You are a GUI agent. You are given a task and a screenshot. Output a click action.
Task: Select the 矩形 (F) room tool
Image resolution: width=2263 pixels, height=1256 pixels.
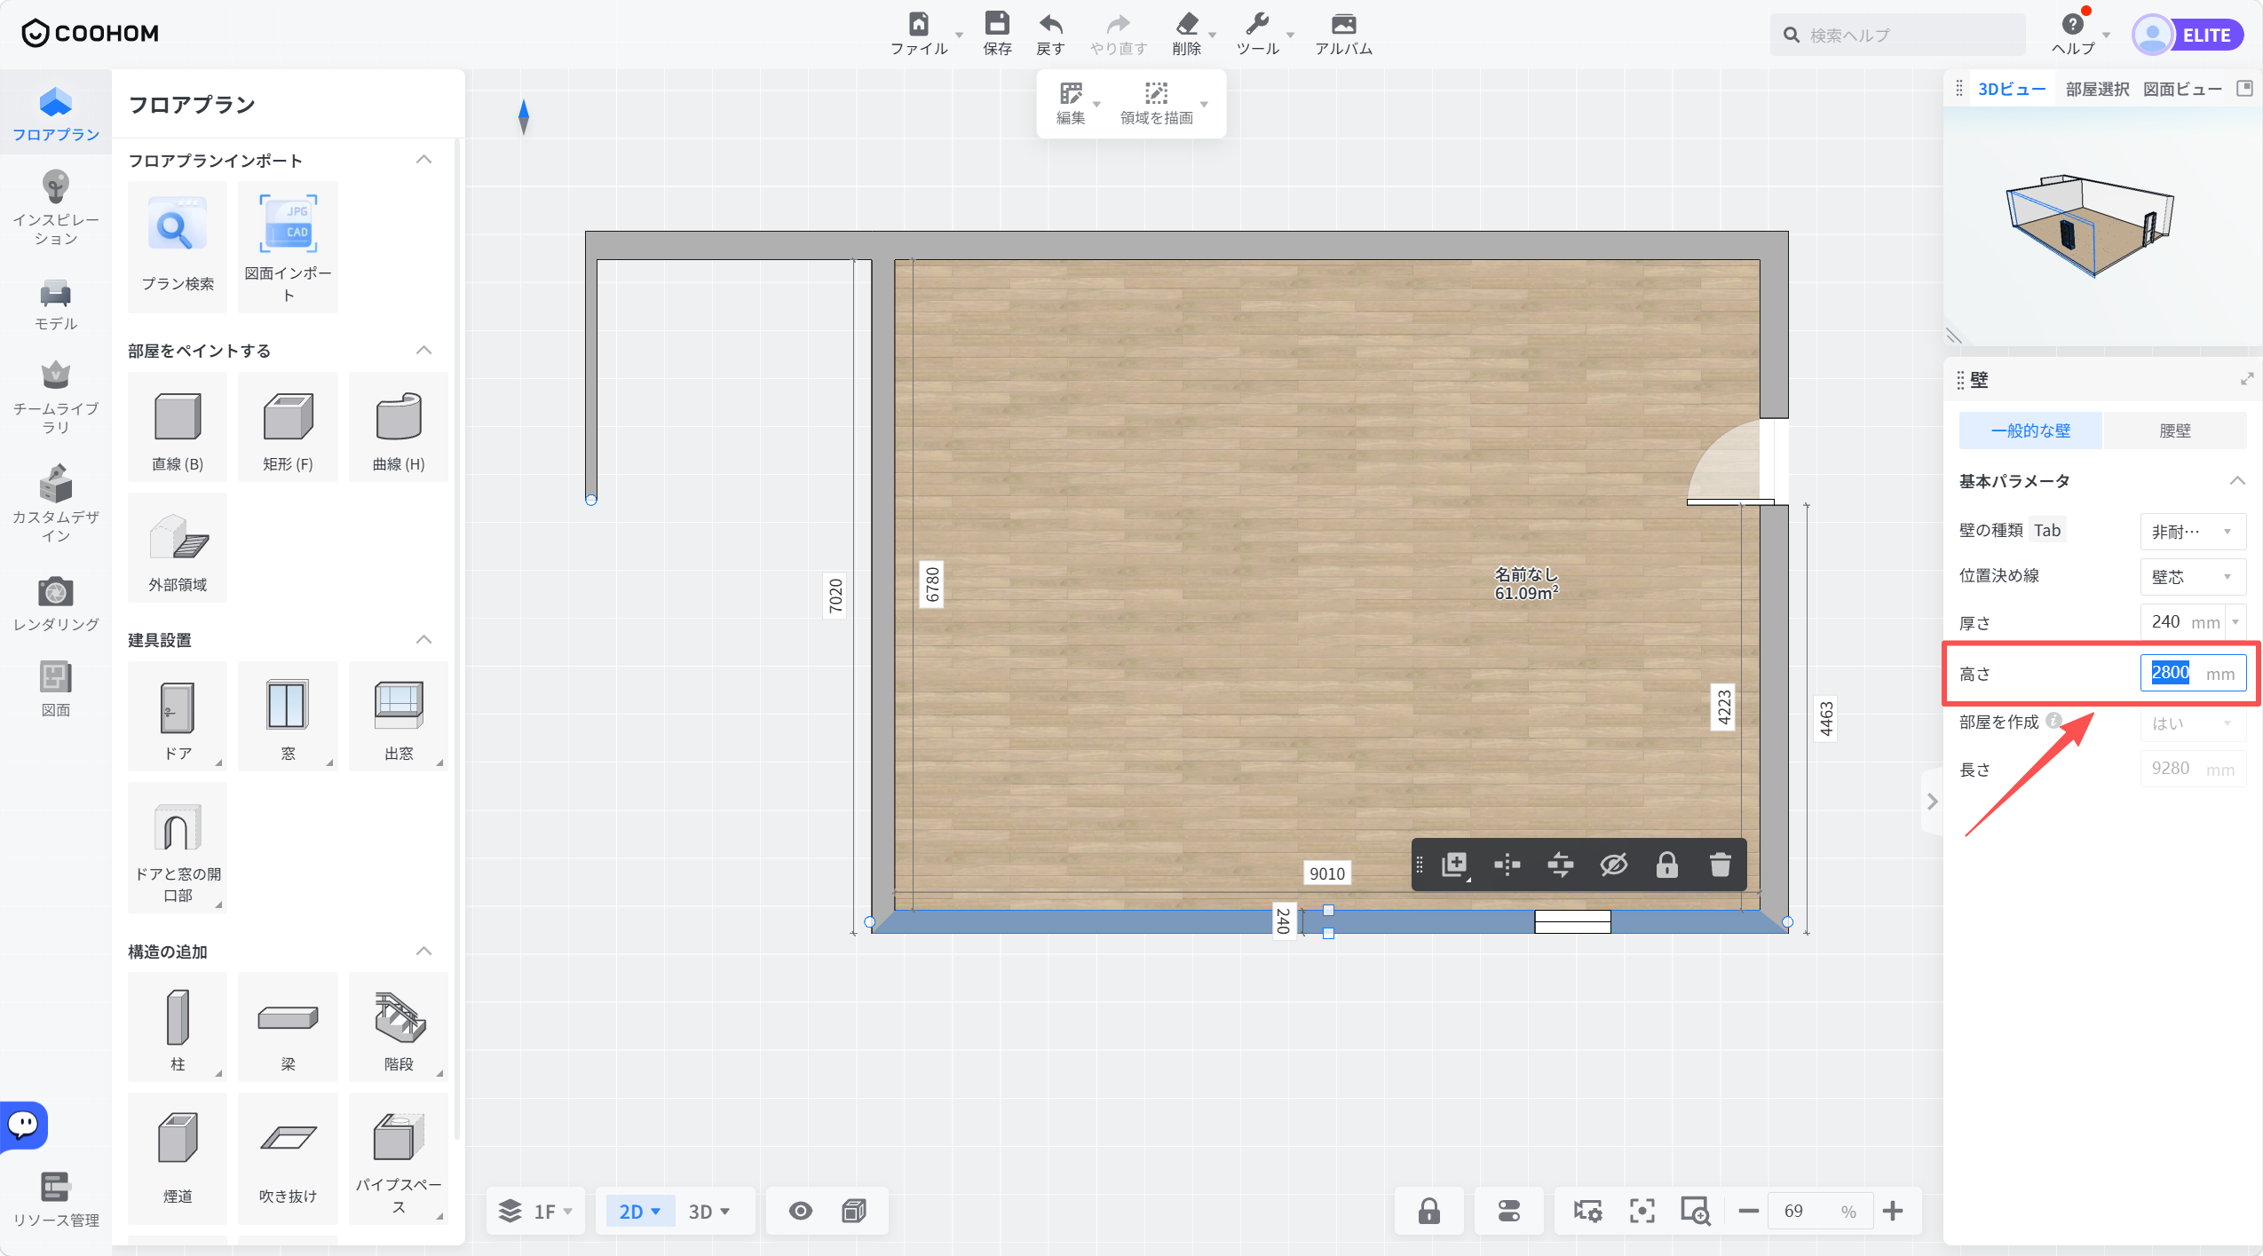288,427
